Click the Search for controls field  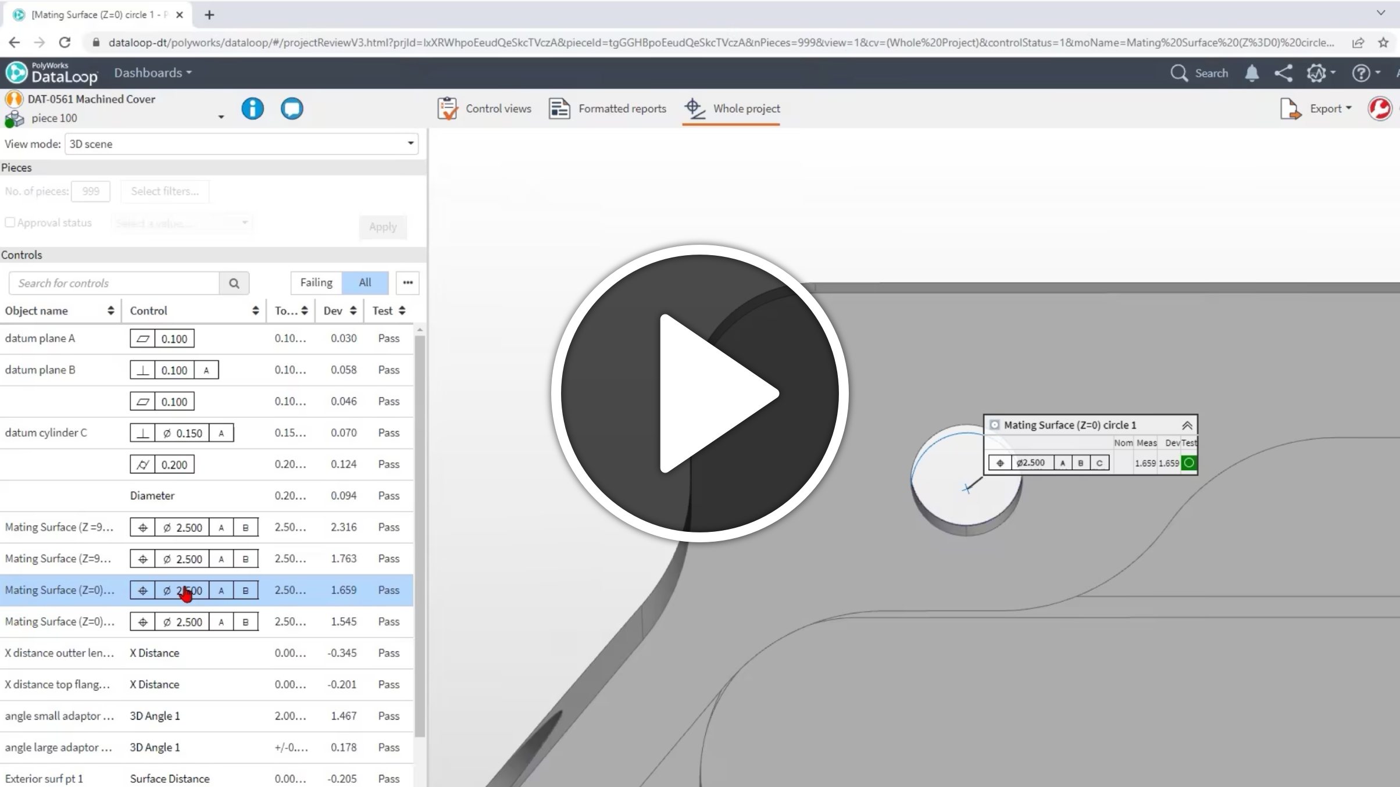click(115, 283)
